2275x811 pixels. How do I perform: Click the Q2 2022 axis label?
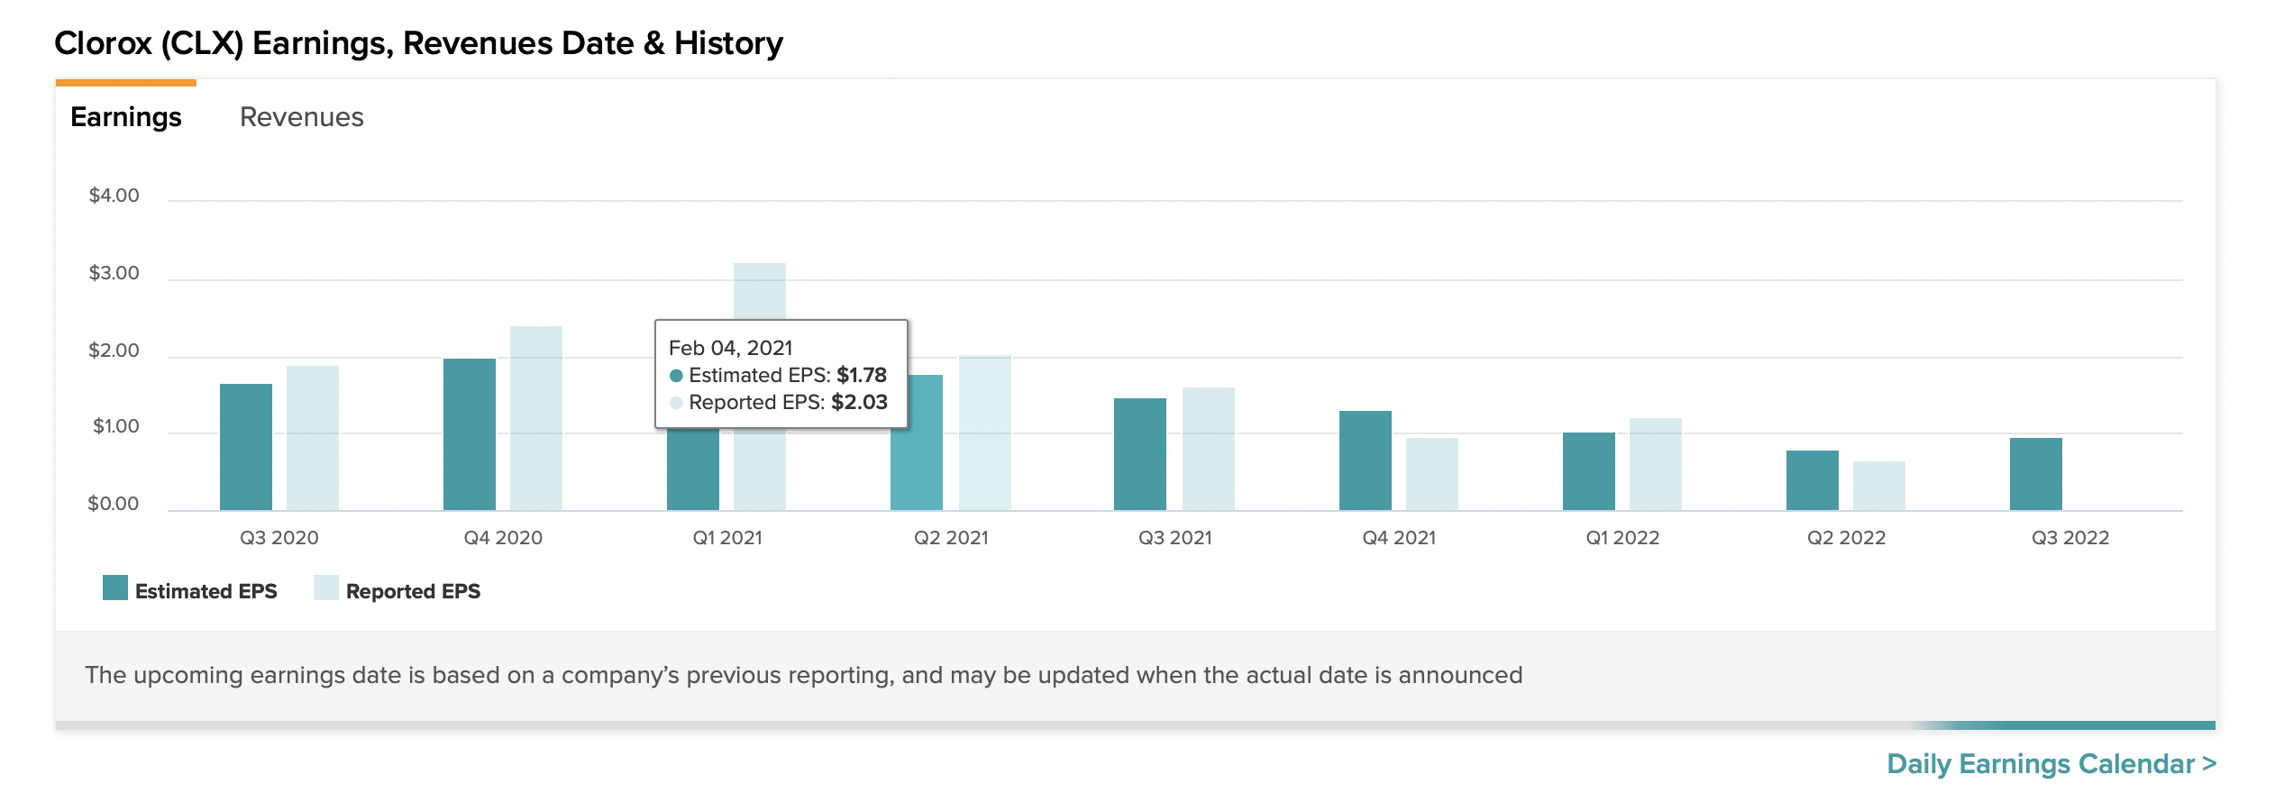coord(1846,538)
